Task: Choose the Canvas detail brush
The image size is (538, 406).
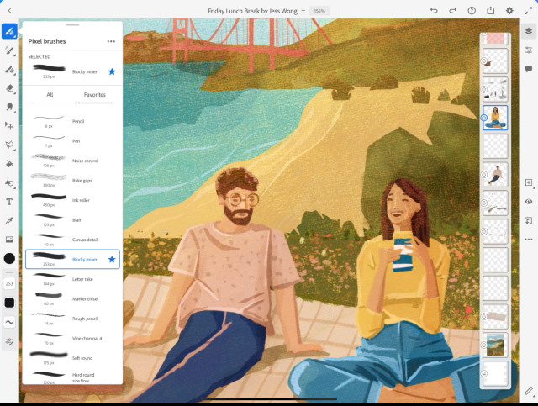Action: 72,240
